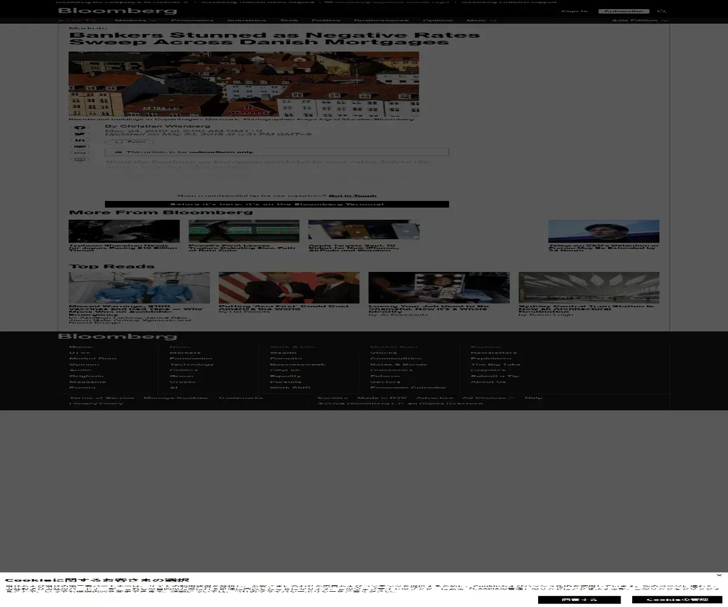Screen dimensions: 728x607
Task: Open Bloomberg Customer Support link
Action: [509, 2]
